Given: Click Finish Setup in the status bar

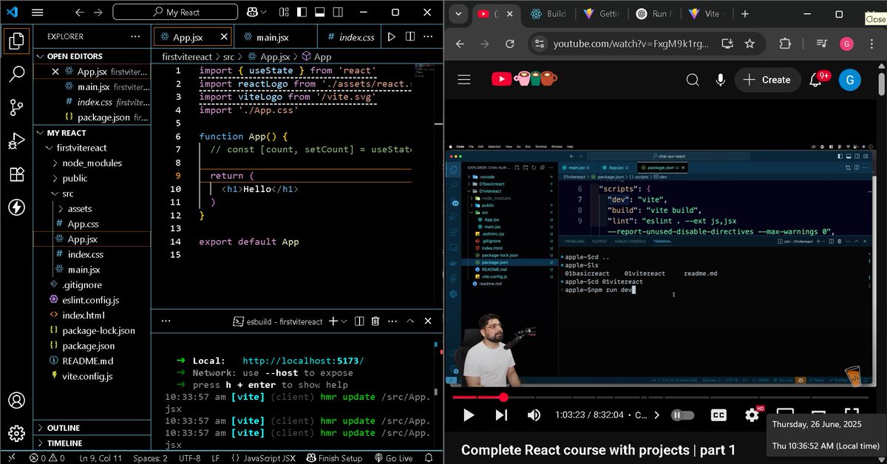Looking at the screenshot, I should (x=333, y=458).
